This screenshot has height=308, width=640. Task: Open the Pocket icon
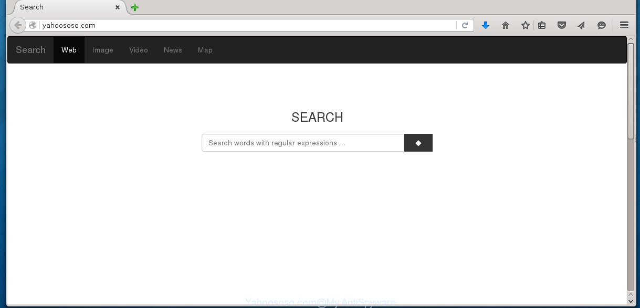pyautogui.click(x=562, y=25)
